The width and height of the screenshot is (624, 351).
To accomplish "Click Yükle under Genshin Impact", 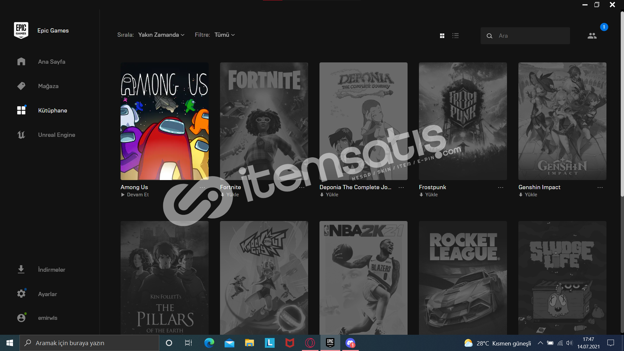I will coord(528,195).
